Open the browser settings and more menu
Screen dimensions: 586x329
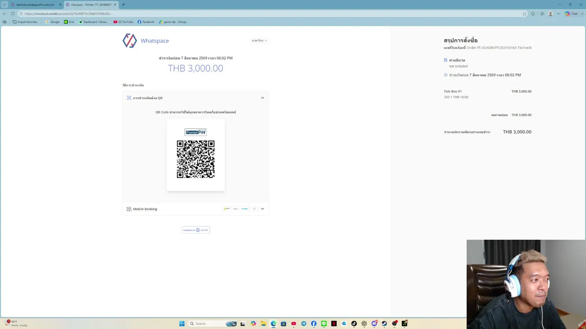pos(559,14)
